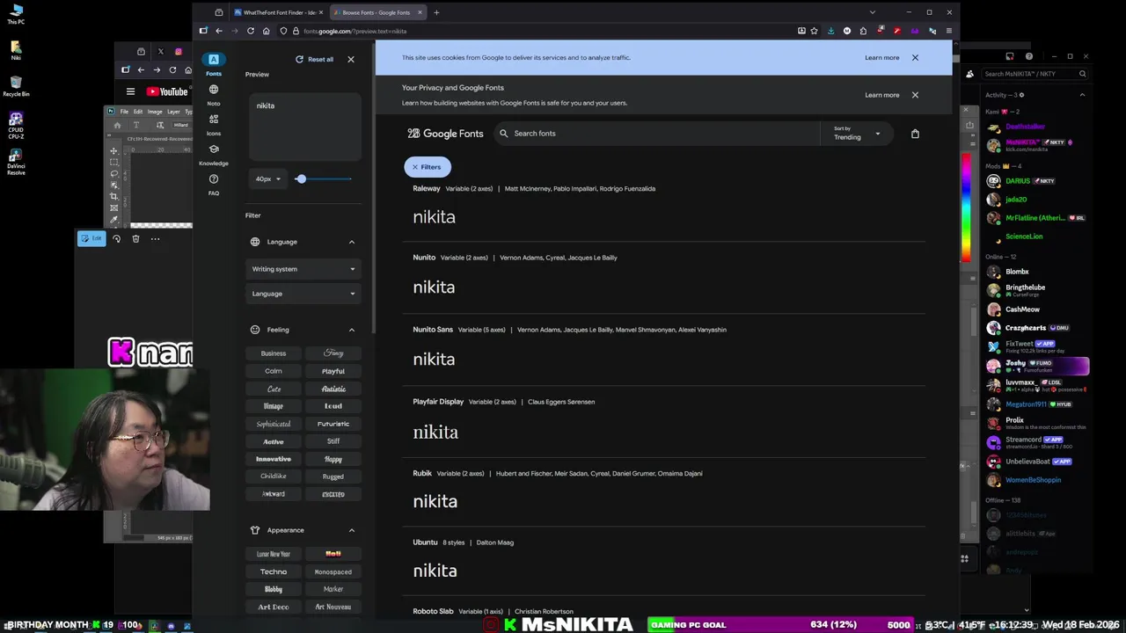Open the Icons section in Google Fonts sidebar

(214, 124)
